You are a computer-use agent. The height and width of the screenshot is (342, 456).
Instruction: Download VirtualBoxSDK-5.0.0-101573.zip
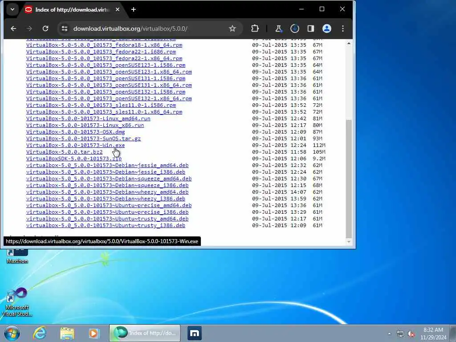74,159
